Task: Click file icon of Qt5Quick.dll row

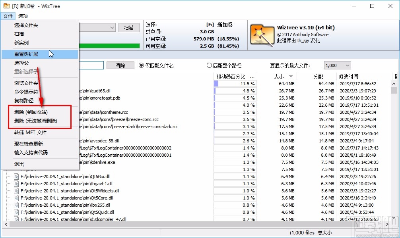Action: pos(16,212)
